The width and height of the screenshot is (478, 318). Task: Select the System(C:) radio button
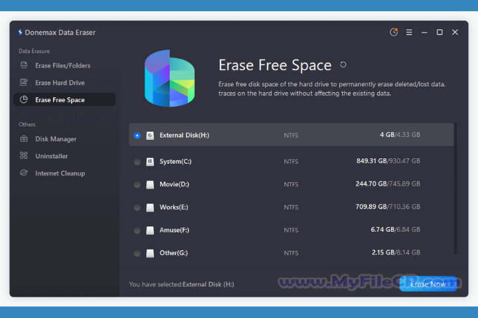(137, 162)
